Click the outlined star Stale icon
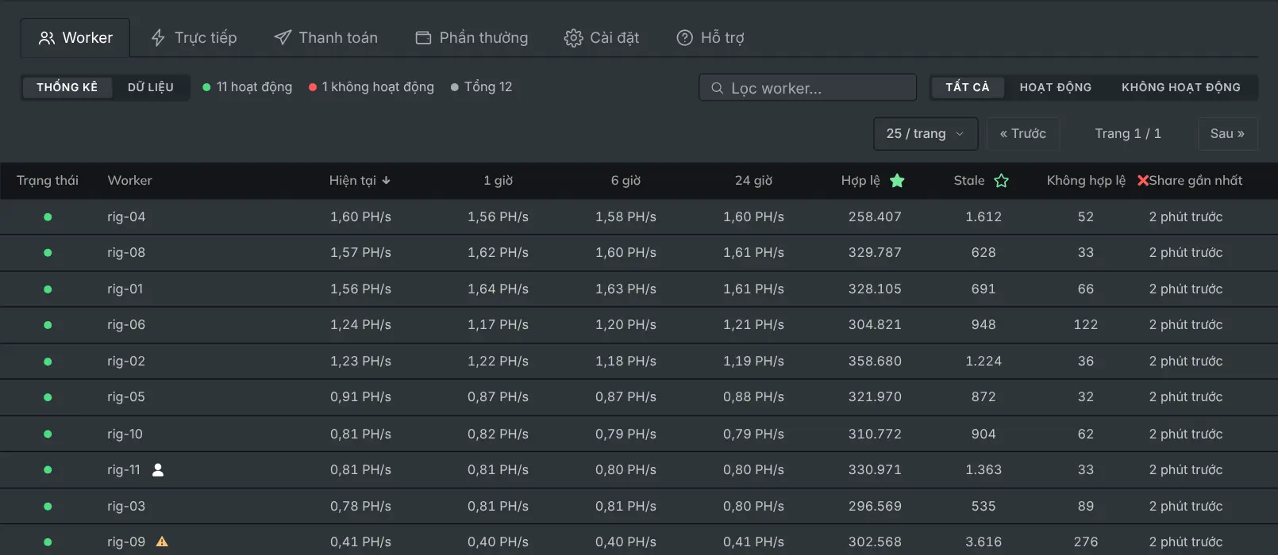The width and height of the screenshot is (1278, 555). [1002, 181]
